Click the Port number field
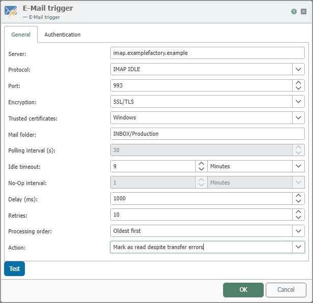This screenshot has width=313, height=303. pos(201,85)
